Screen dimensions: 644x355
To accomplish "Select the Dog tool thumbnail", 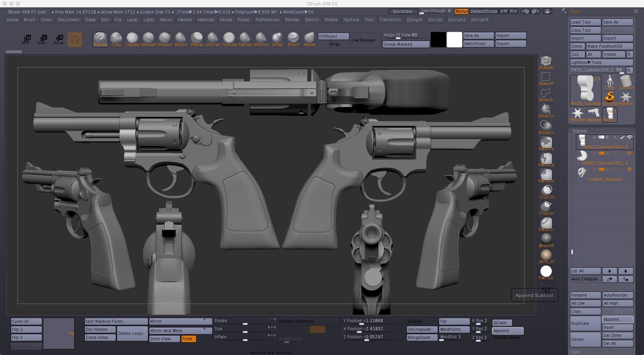I will click(x=610, y=82).
